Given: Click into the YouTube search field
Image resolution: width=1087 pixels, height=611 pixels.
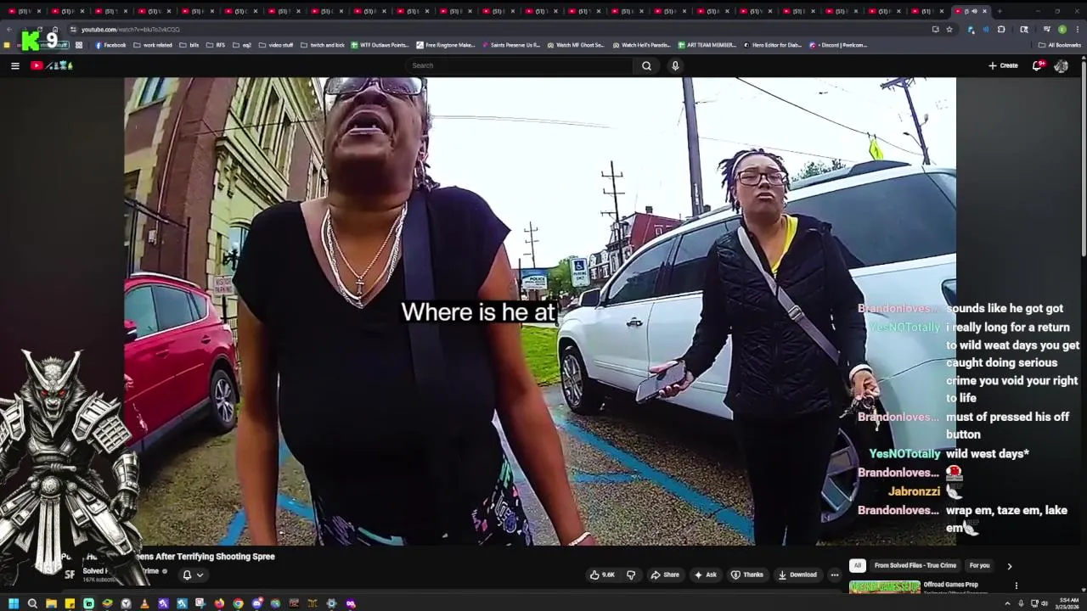Looking at the screenshot, I should point(520,65).
